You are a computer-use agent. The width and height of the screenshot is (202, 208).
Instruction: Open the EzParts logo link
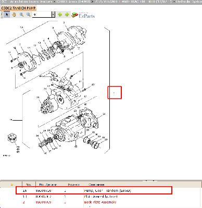click(83, 15)
